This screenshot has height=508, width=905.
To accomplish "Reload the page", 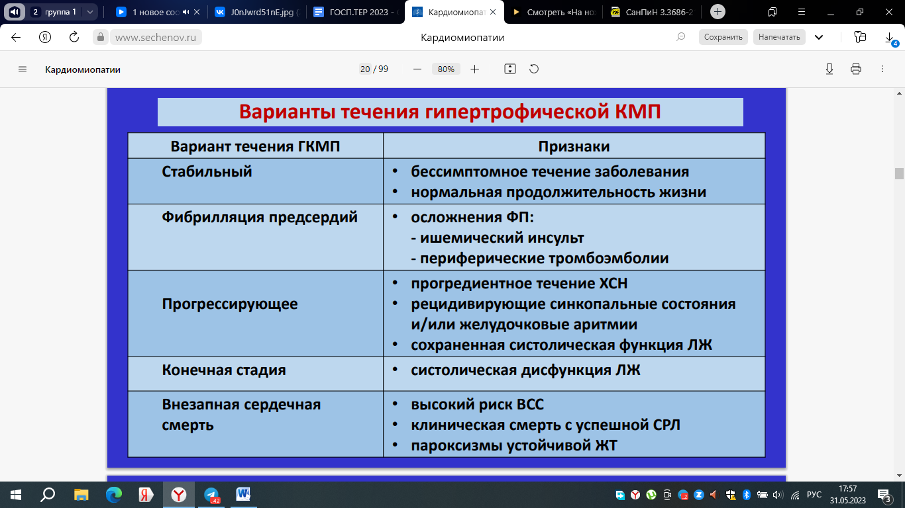I will coord(74,37).
